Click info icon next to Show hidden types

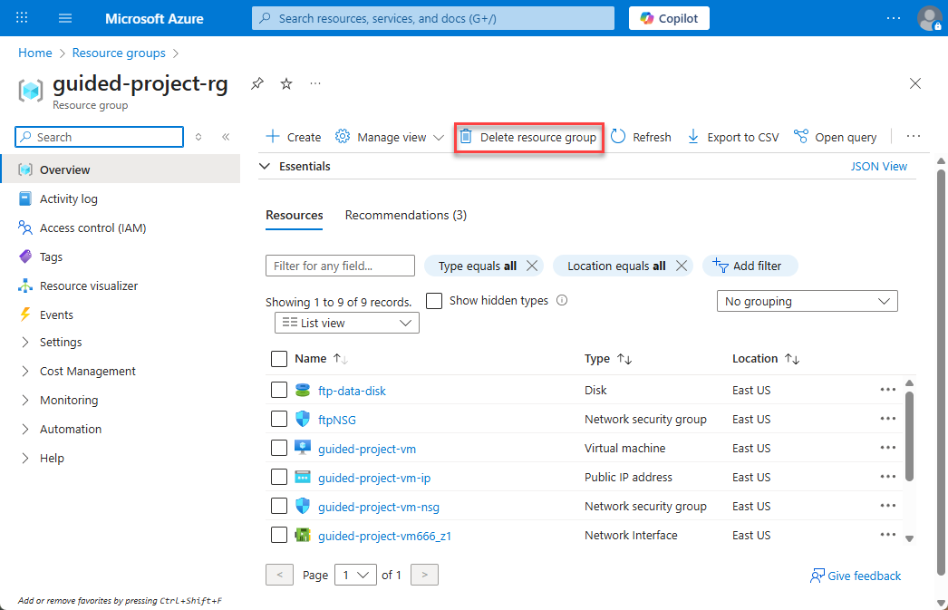click(x=562, y=300)
